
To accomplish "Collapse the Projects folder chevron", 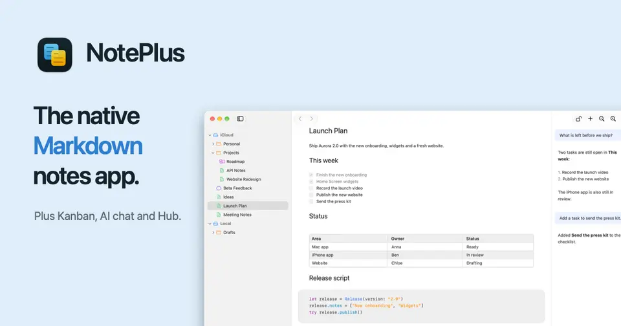I will [213, 153].
